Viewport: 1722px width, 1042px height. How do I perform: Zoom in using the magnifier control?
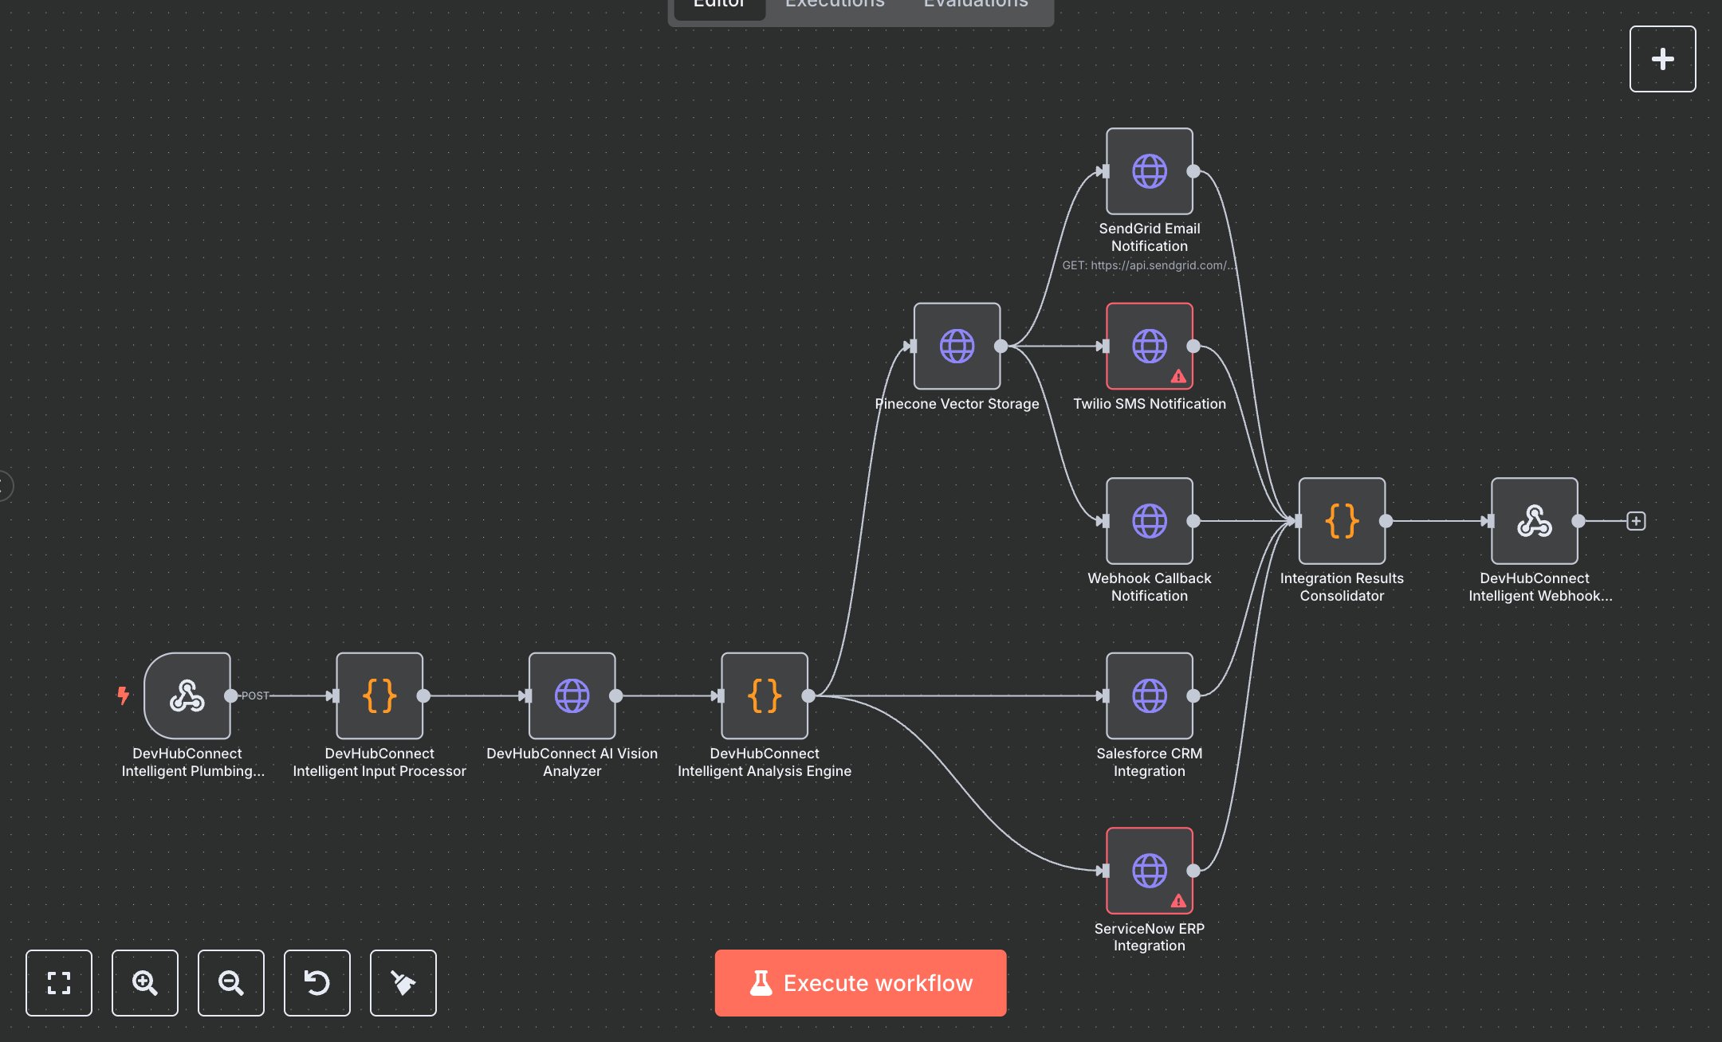click(x=145, y=983)
